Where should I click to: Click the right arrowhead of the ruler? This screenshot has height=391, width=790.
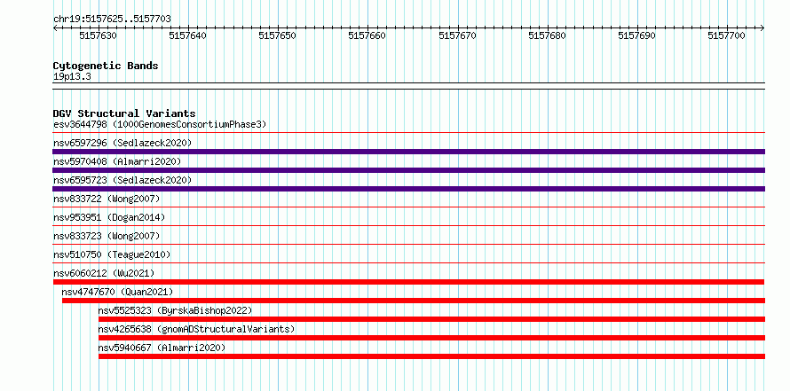(x=762, y=28)
